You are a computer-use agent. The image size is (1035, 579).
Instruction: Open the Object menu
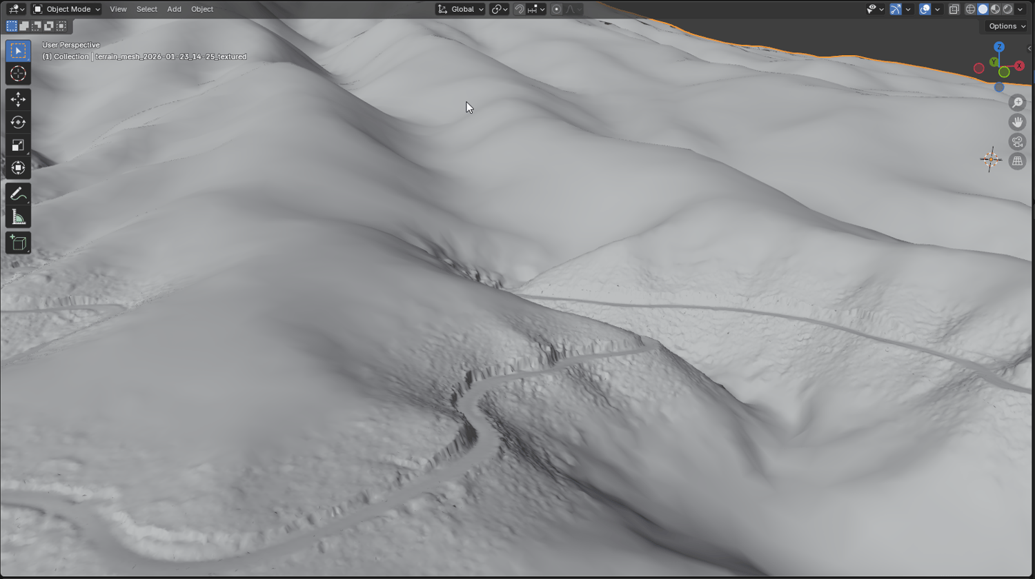tap(202, 9)
